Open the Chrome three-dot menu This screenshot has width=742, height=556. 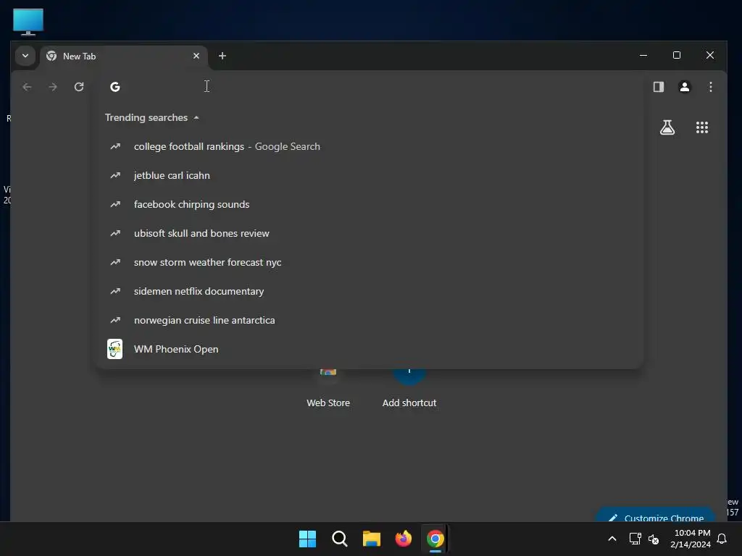click(710, 87)
